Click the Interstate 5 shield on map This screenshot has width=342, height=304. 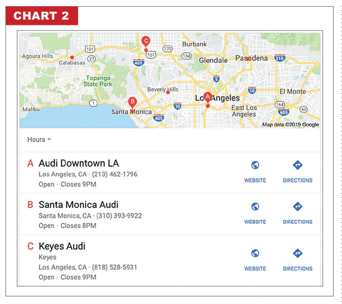click(216, 79)
